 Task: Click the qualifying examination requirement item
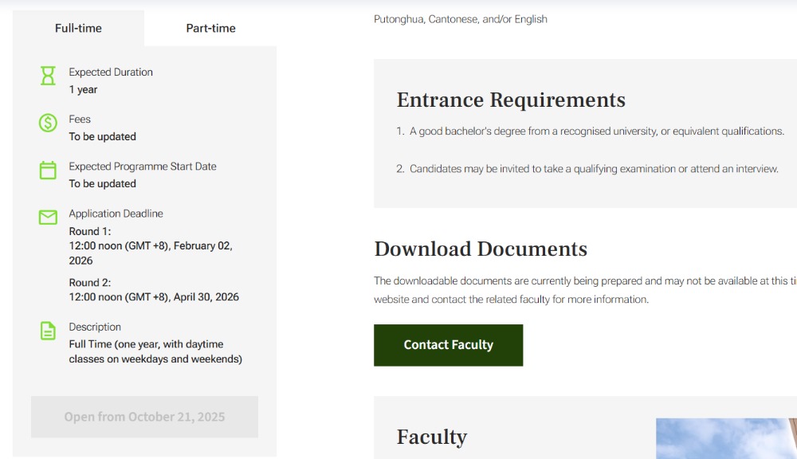(x=593, y=169)
